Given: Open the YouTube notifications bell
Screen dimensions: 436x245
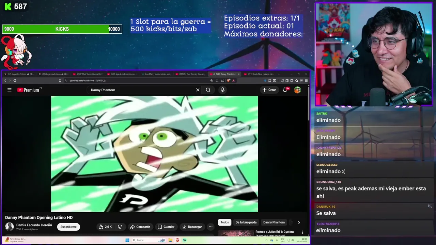Looking at the screenshot, I should tap(285, 90).
